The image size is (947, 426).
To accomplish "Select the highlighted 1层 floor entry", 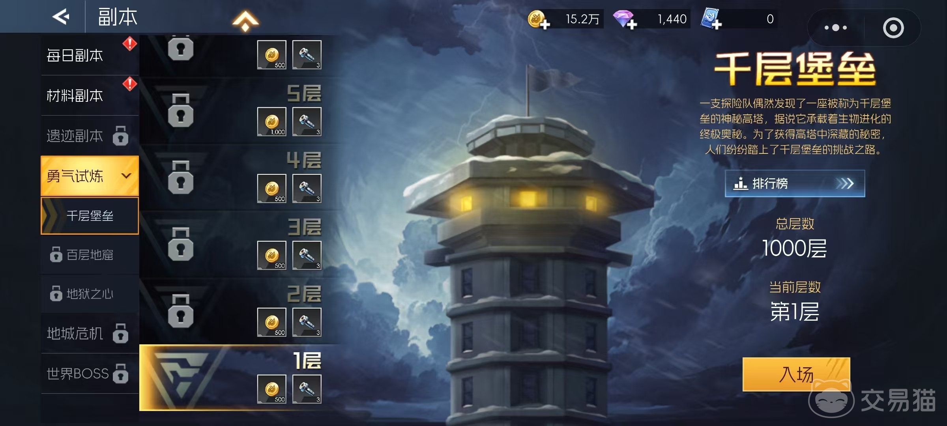I will [241, 378].
